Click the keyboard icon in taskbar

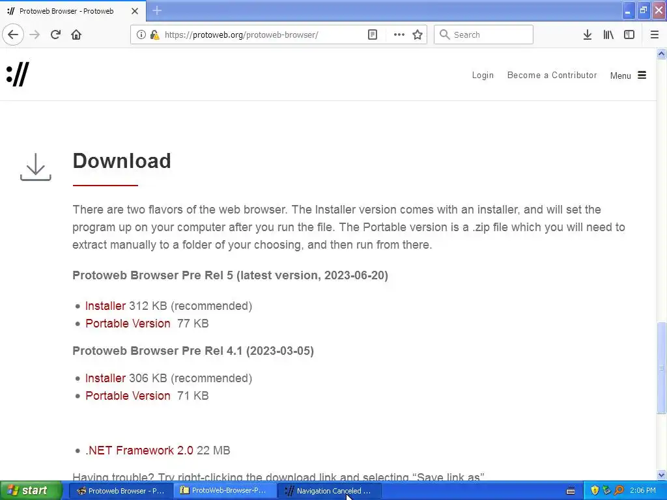point(571,491)
